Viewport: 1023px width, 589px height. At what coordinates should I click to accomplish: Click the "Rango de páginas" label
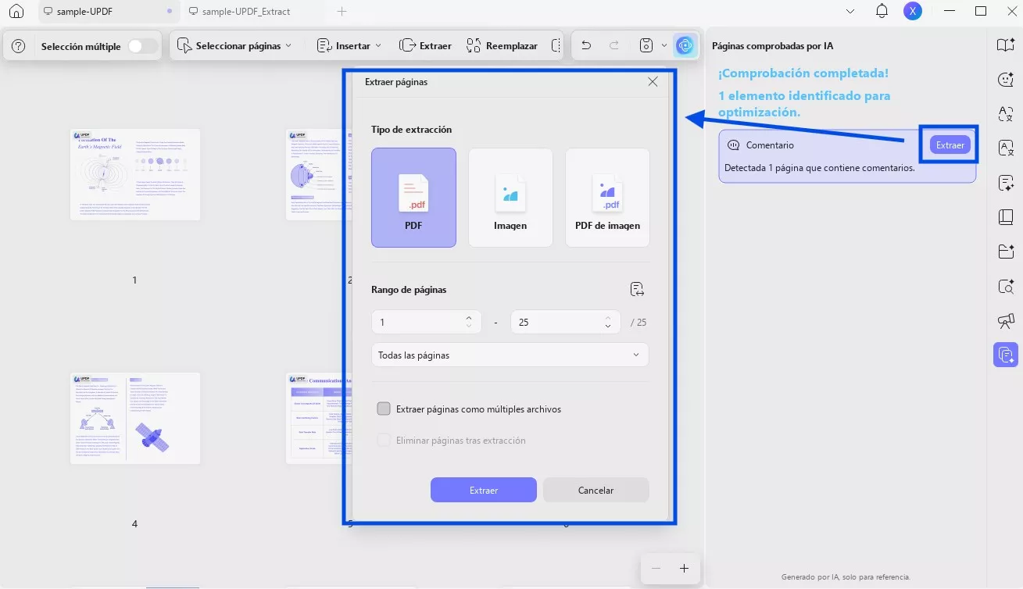[409, 290]
